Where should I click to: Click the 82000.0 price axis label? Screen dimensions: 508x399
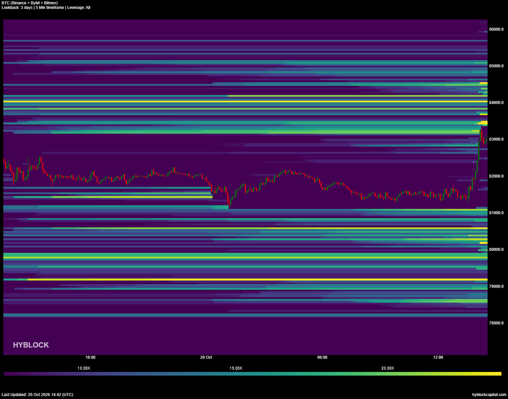click(497, 176)
